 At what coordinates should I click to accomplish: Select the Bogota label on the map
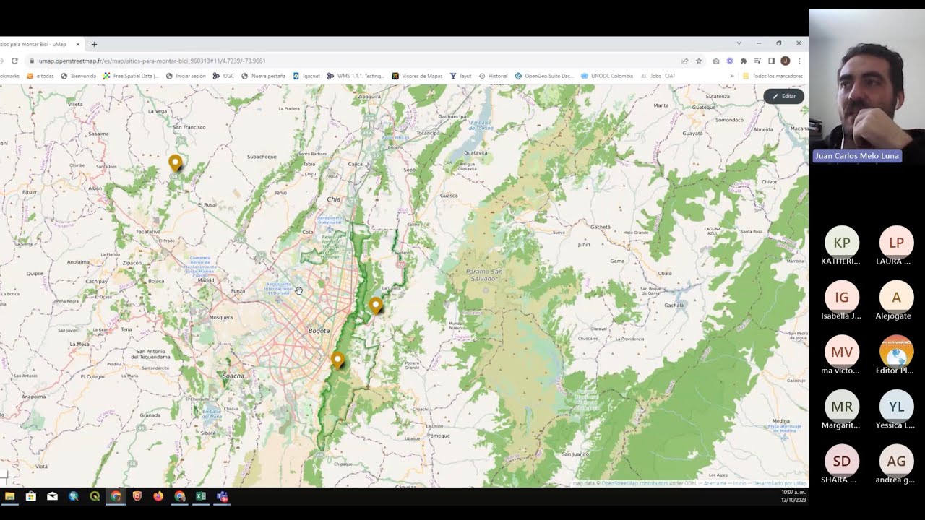[x=319, y=331]
